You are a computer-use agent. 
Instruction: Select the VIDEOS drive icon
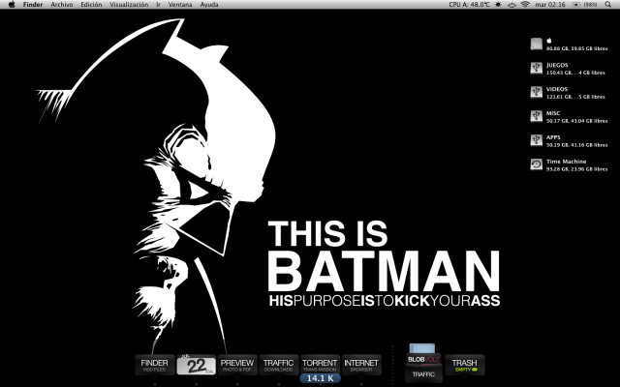point(536,92)
